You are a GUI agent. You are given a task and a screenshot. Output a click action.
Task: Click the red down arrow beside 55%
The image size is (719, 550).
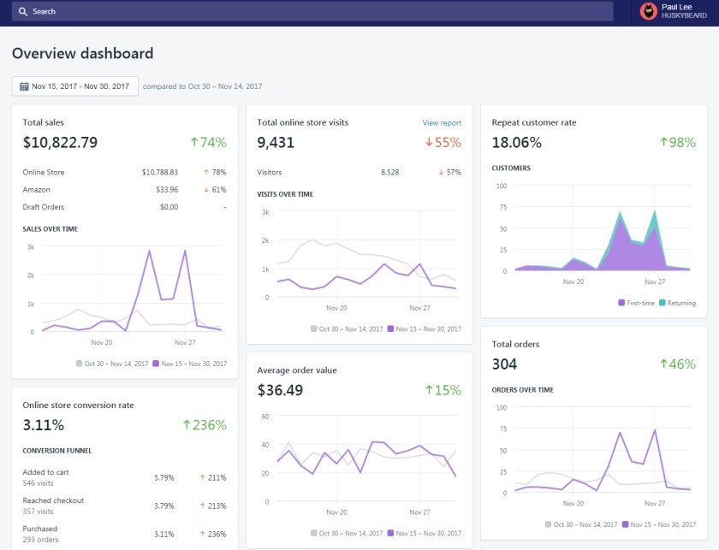429,143
